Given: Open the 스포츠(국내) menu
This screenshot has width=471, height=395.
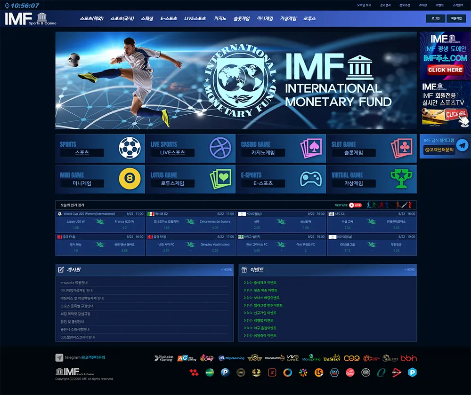Looking at the screenshot, I should 122,19.
